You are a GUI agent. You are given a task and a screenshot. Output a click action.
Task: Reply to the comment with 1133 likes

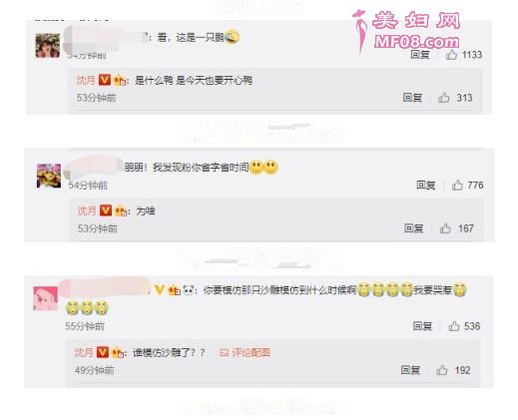420,55
